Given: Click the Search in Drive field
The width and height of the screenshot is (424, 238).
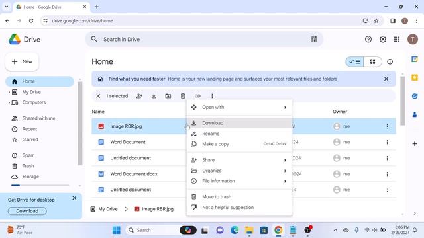Looking at the screenshot, I should pyautogui.click(x=204, y=40).
